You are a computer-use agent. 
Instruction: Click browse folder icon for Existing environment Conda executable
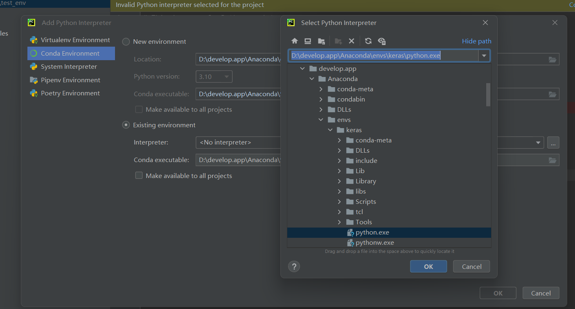point(552,160)
